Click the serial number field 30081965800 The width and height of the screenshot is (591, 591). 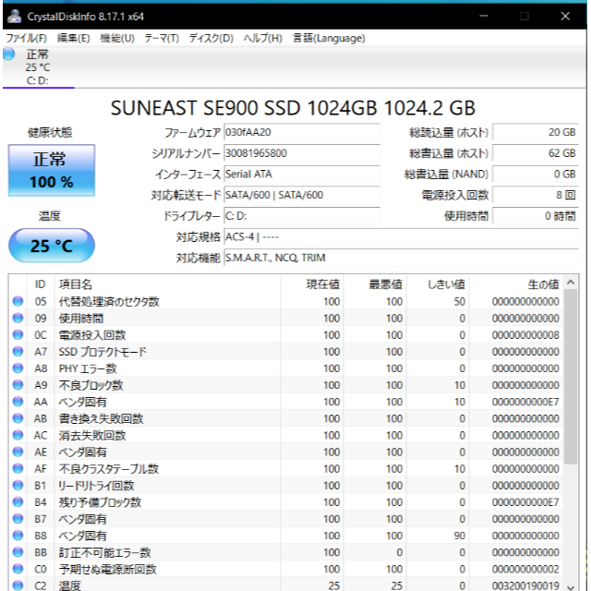302,153
